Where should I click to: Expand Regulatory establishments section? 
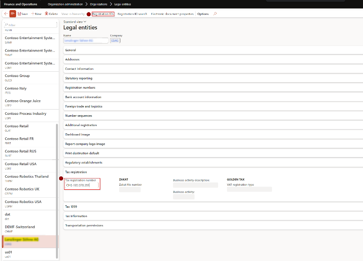[213, 162]
